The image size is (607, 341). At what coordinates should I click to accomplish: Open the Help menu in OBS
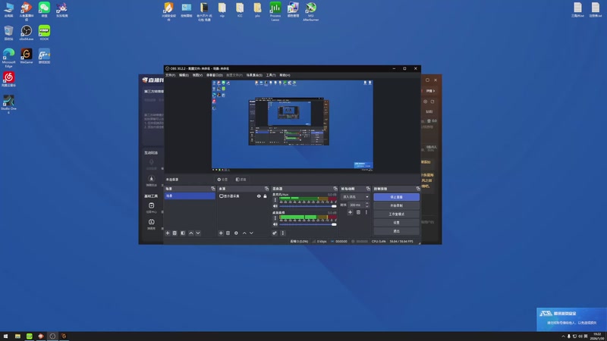[x=285, y=75]
